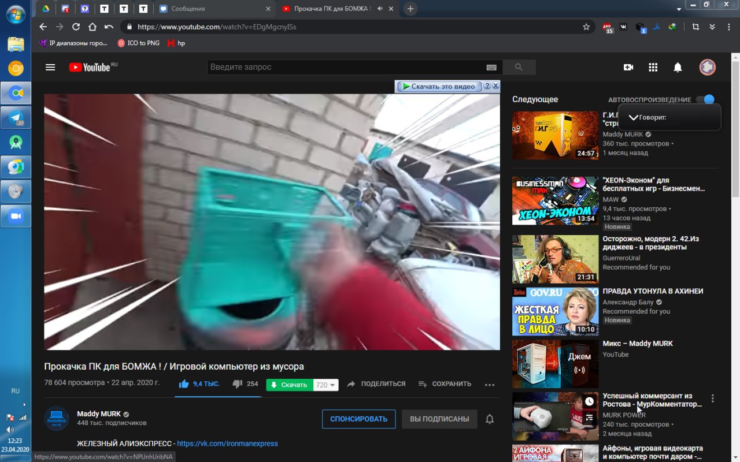Close the download banner with X
The width and height of the screenshot is (740, 462).
click(495, 85)
